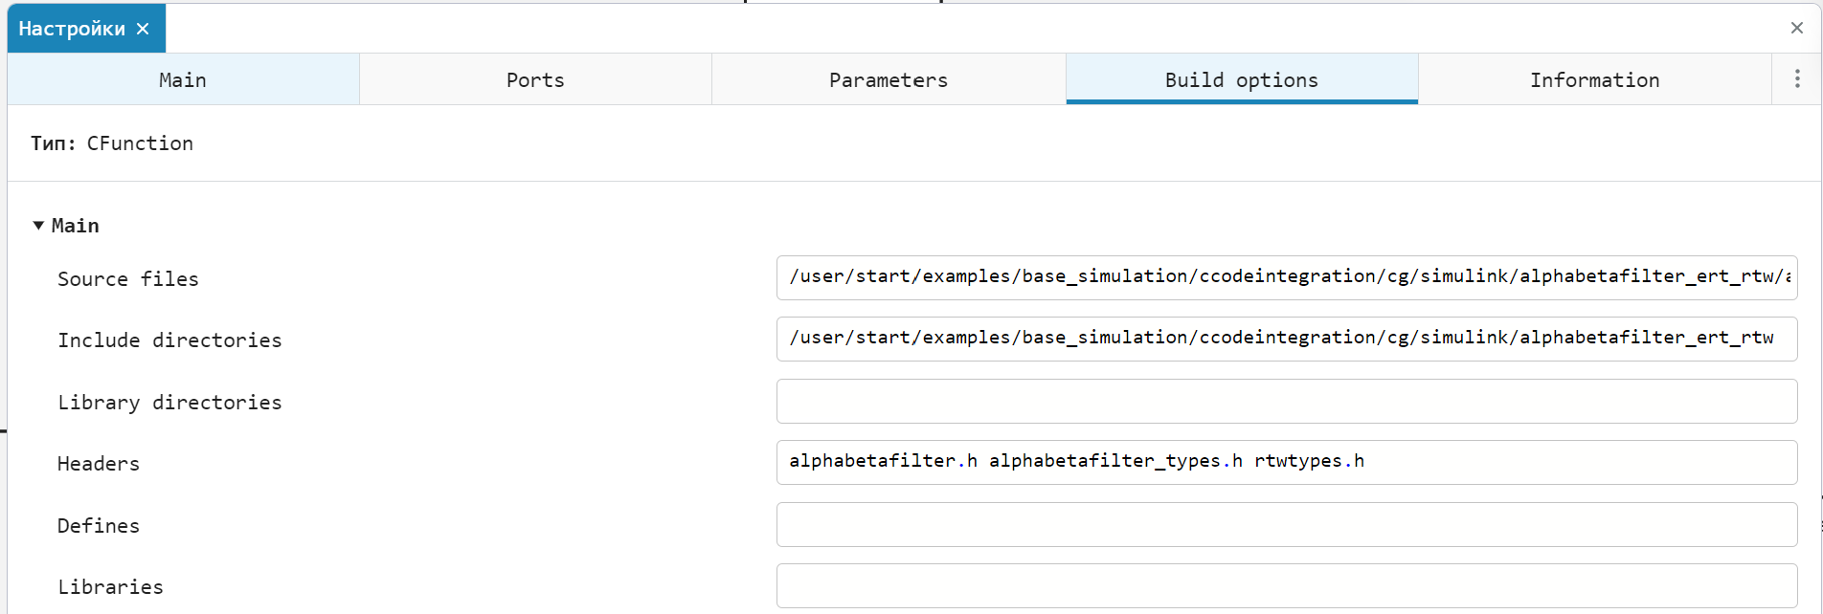
Task: Open the three-dot more options menu
Action: coord(1796,79)
